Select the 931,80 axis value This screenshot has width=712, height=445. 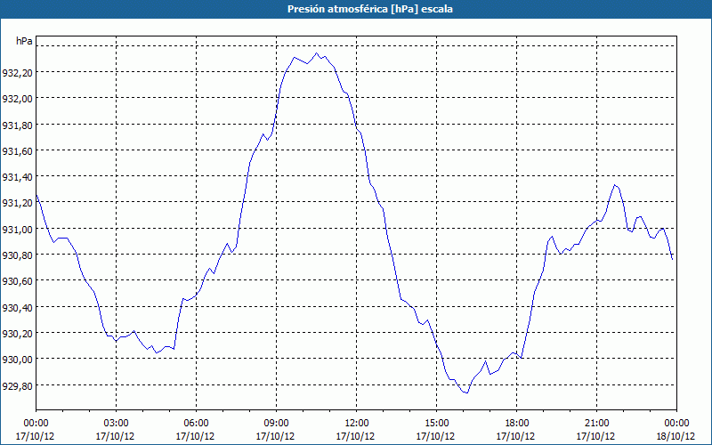[17, 125]
